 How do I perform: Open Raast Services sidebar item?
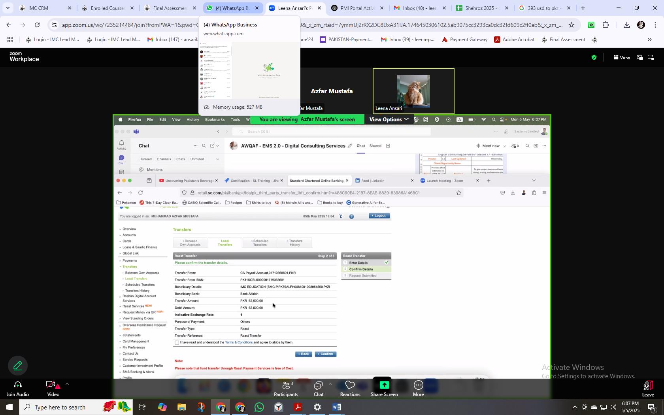pyautogui.click(x=133, y=306)
